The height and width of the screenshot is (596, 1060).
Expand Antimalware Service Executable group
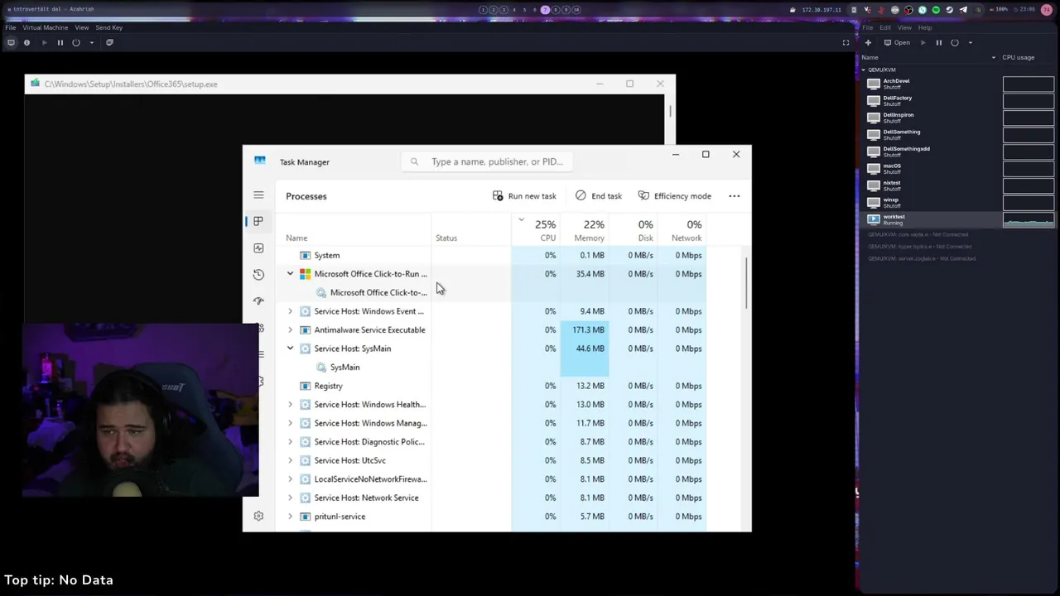pyautogui.click(x=290, y=329)
